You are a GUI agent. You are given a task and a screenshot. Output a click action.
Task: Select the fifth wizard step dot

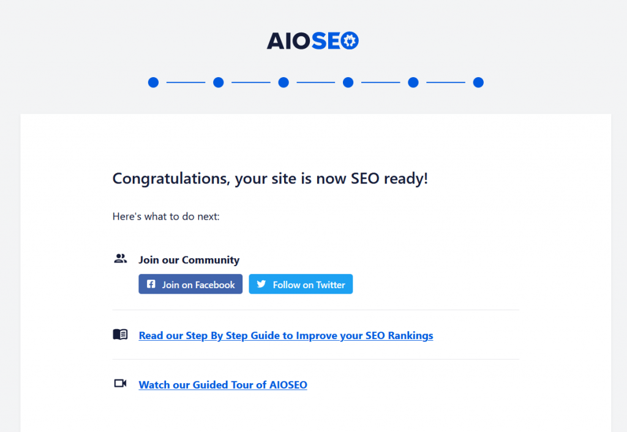click(x=413, y=83)
